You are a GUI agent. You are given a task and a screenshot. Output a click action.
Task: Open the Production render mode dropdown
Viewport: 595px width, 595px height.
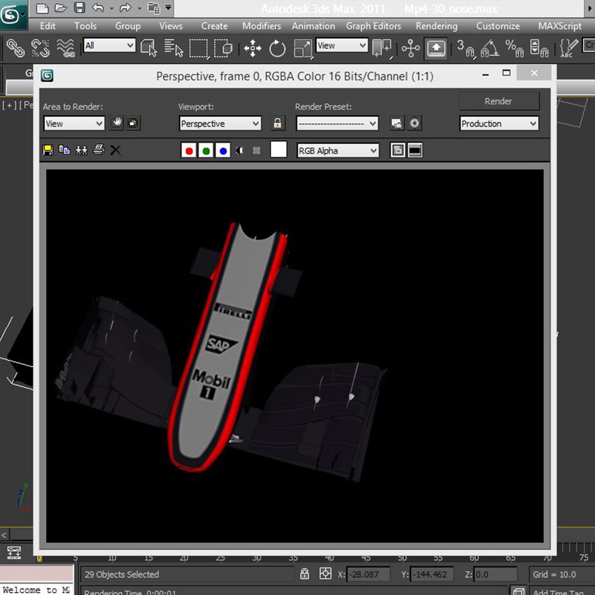pyautogui.click(x=499, y=123)
